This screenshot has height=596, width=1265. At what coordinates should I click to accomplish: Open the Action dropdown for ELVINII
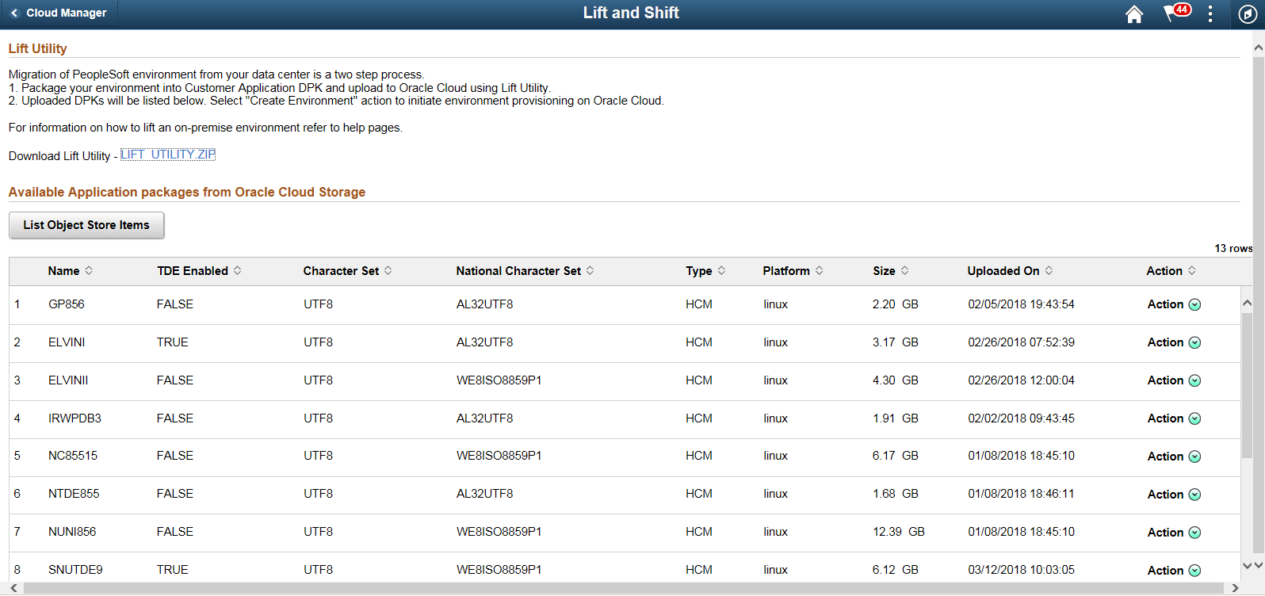point(1174,380)
